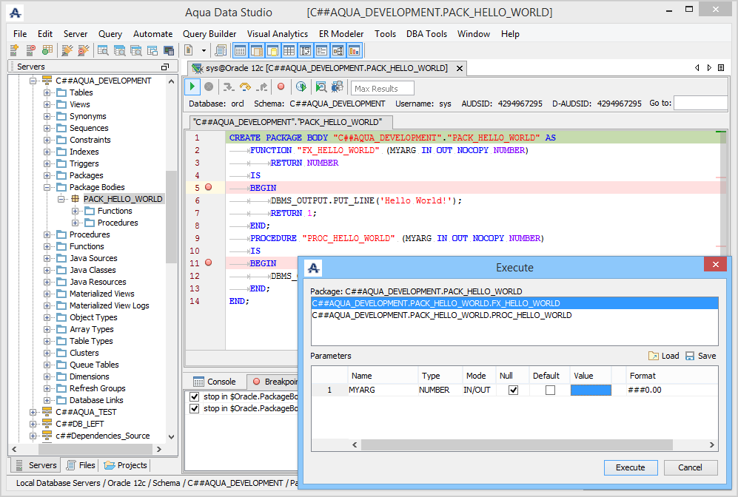This screenshot has width=738, height=497.
Task: Click the red Toggle Breakpoint toolbar icon
Action: tap(281, 87)
